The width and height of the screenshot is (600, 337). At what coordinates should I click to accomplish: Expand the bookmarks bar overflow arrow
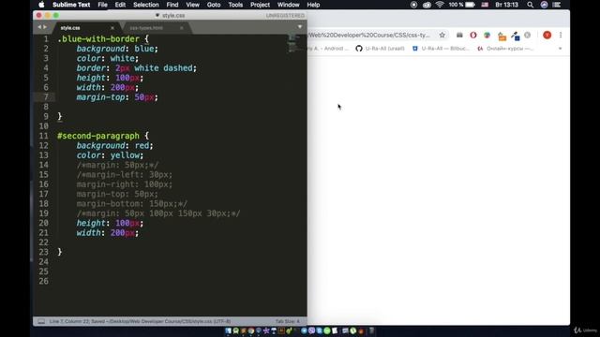click(561, 49)
